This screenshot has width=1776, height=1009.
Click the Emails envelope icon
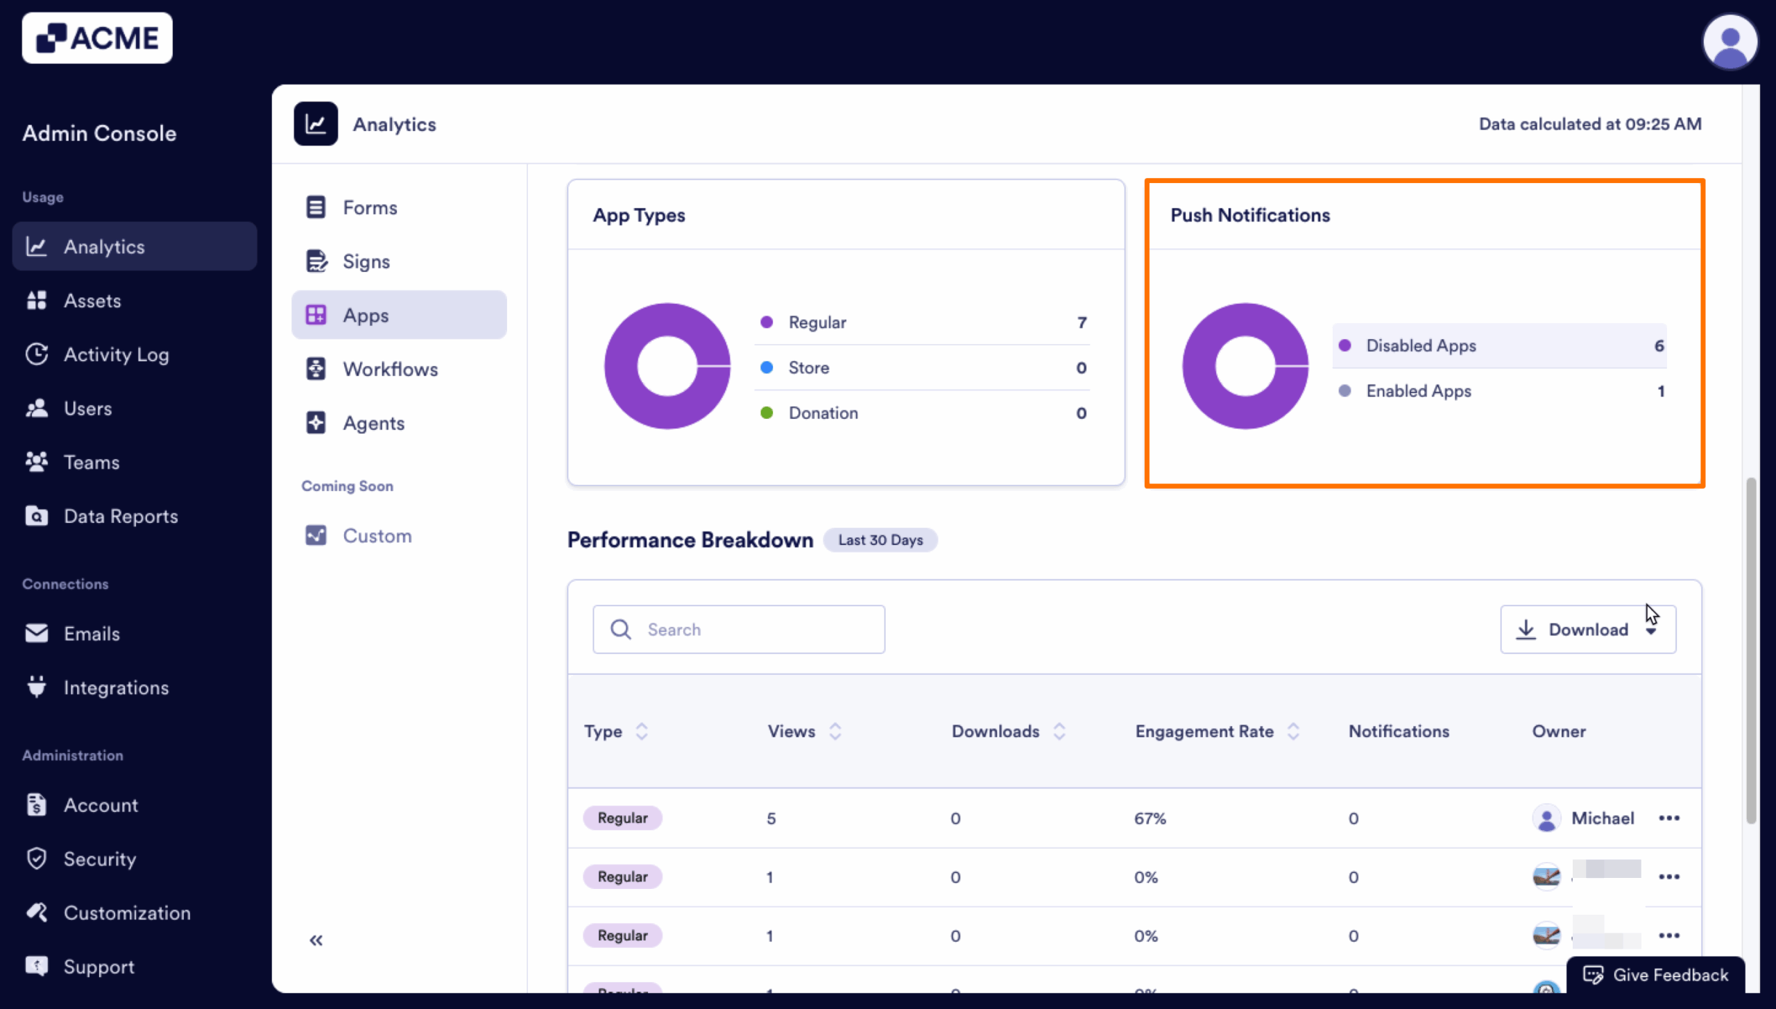pos(37,633)
